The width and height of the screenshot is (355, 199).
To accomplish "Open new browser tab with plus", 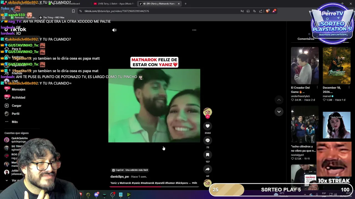I will pyautogui.click(x=186, y=4).
